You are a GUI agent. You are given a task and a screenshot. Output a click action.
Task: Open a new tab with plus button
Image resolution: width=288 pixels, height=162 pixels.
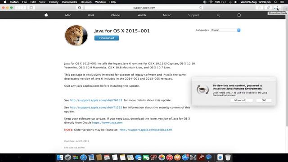pos(286,9)
